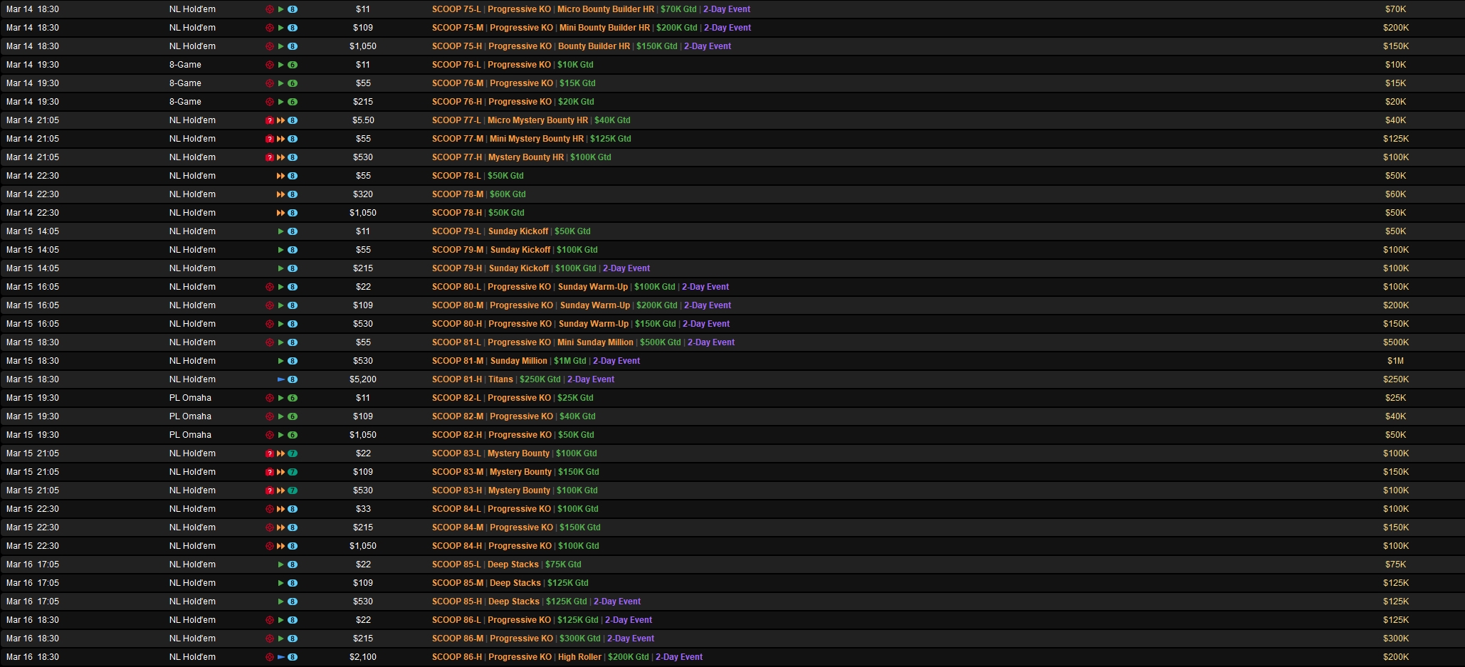Click the $300K prize for SCOOP 86-M

coord(1395,639)
